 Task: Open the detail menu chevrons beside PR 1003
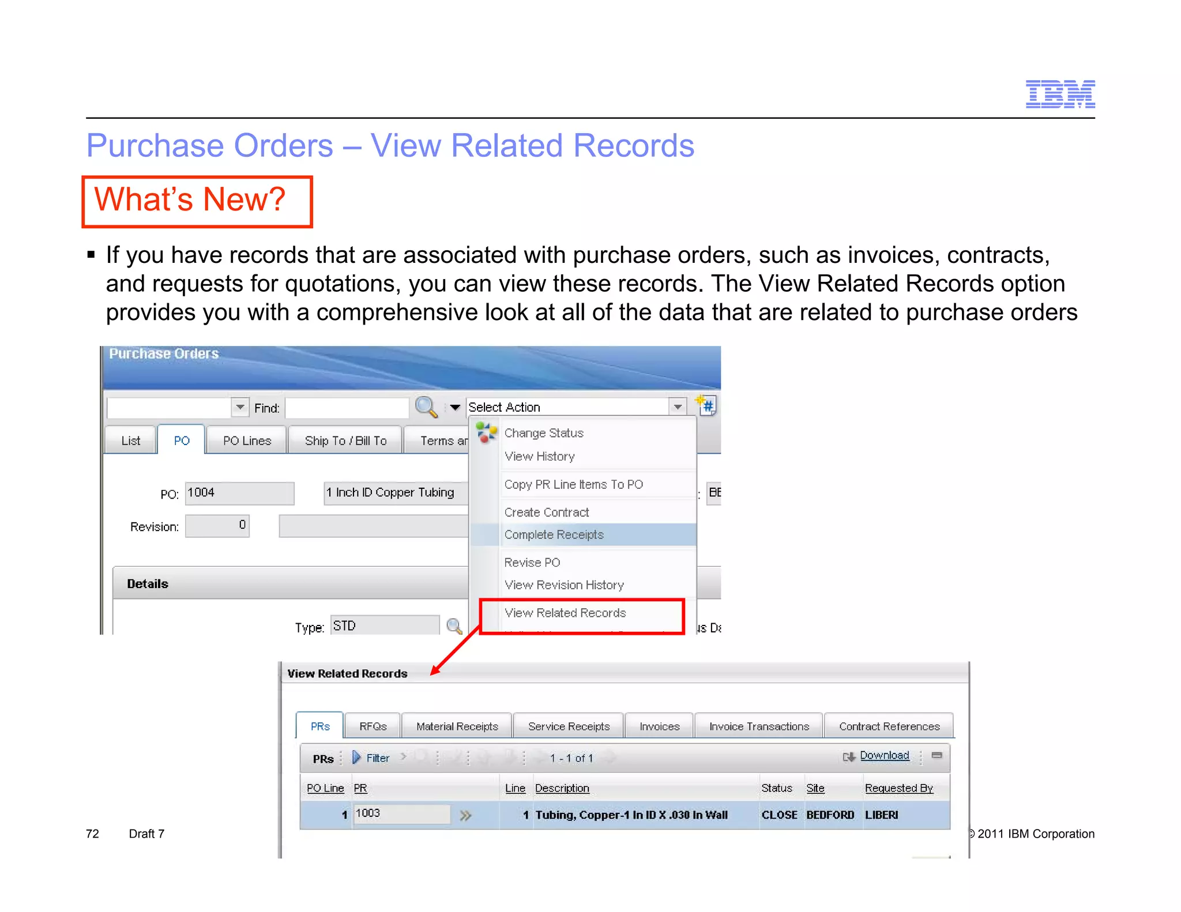point(465,815)
